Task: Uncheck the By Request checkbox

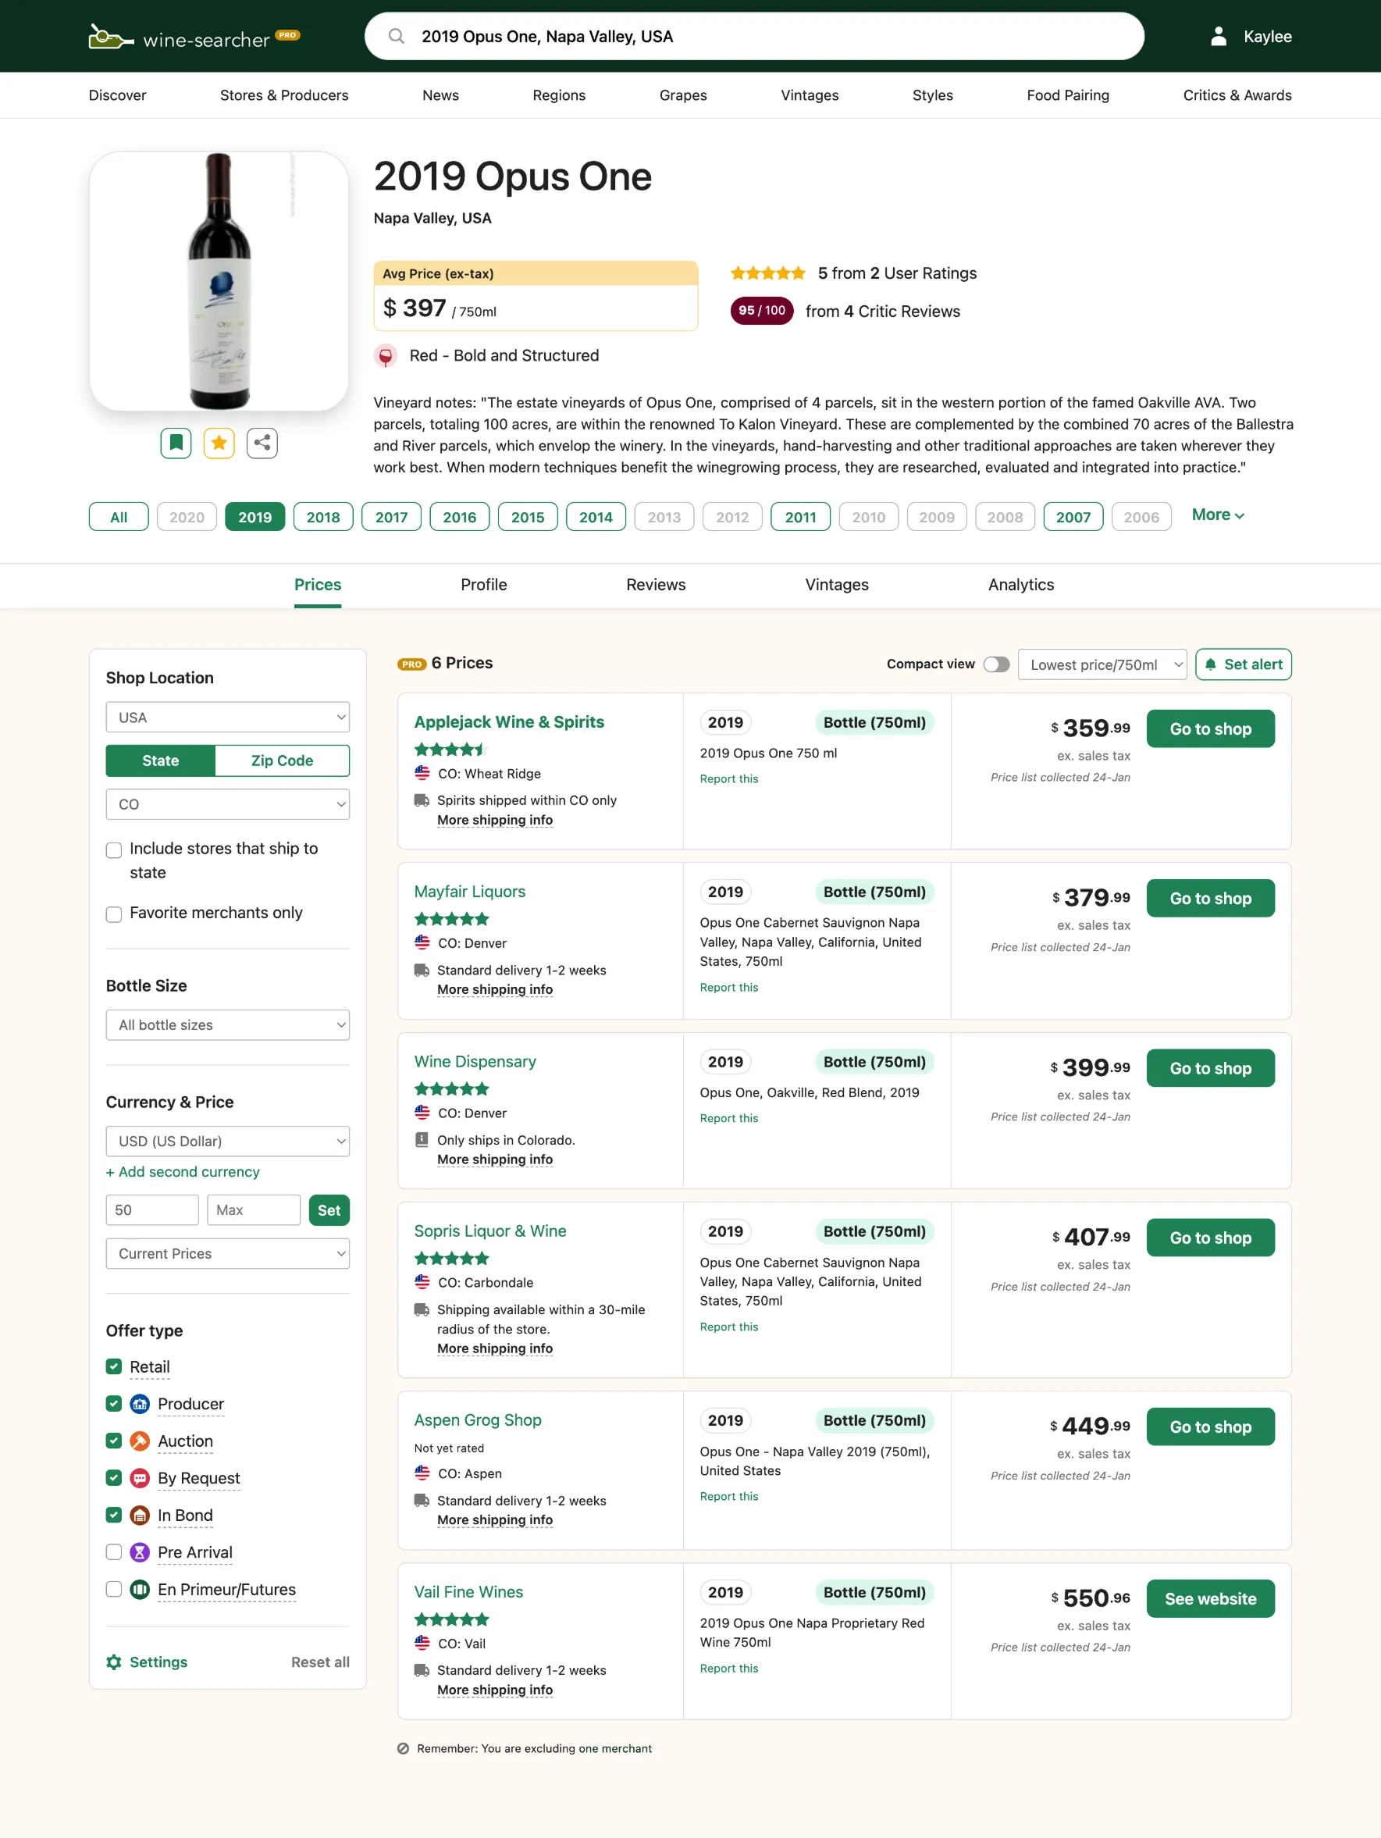Action: (x=114, y=1477)
